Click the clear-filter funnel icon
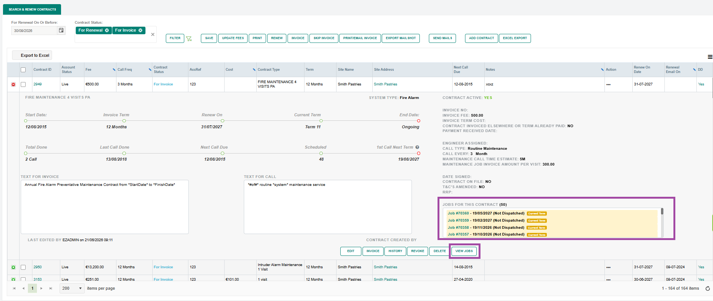713x301 pixels. [x=189, y=39]
